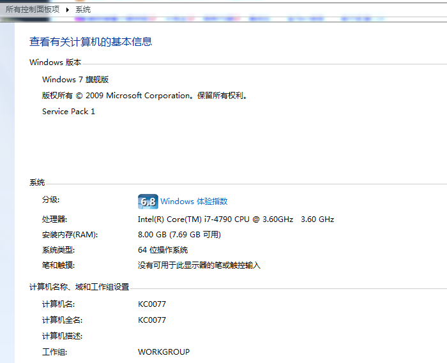
Task: Click the Service Pack 1 text
Action: [x=68, y=112]
